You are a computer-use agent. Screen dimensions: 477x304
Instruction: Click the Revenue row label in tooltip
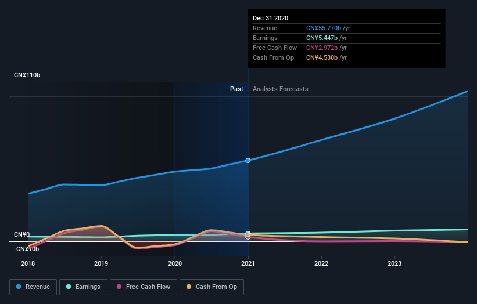point(265,28)
